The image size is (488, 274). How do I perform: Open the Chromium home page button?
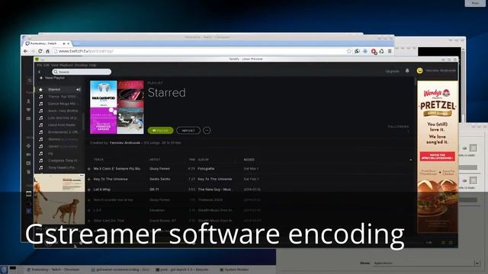coord(47,51)
